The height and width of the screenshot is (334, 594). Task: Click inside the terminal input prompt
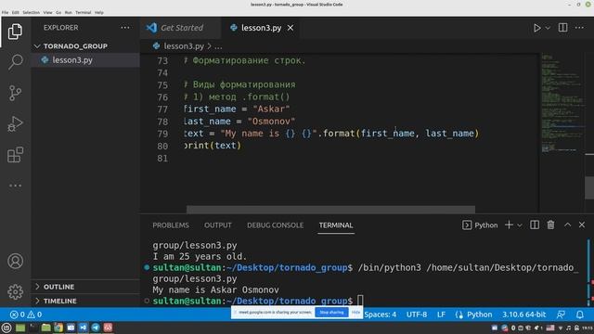tap(360, 301)
